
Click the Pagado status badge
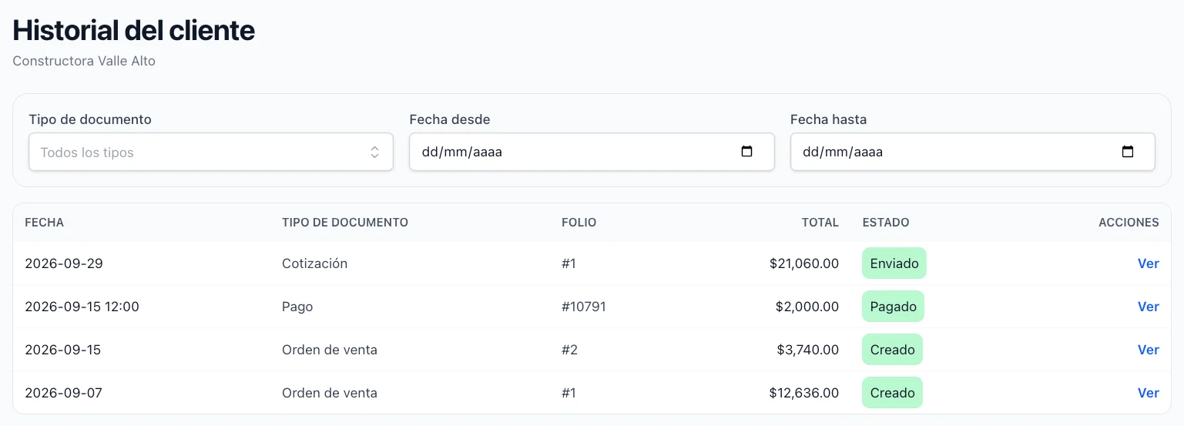tap(893, 307)
